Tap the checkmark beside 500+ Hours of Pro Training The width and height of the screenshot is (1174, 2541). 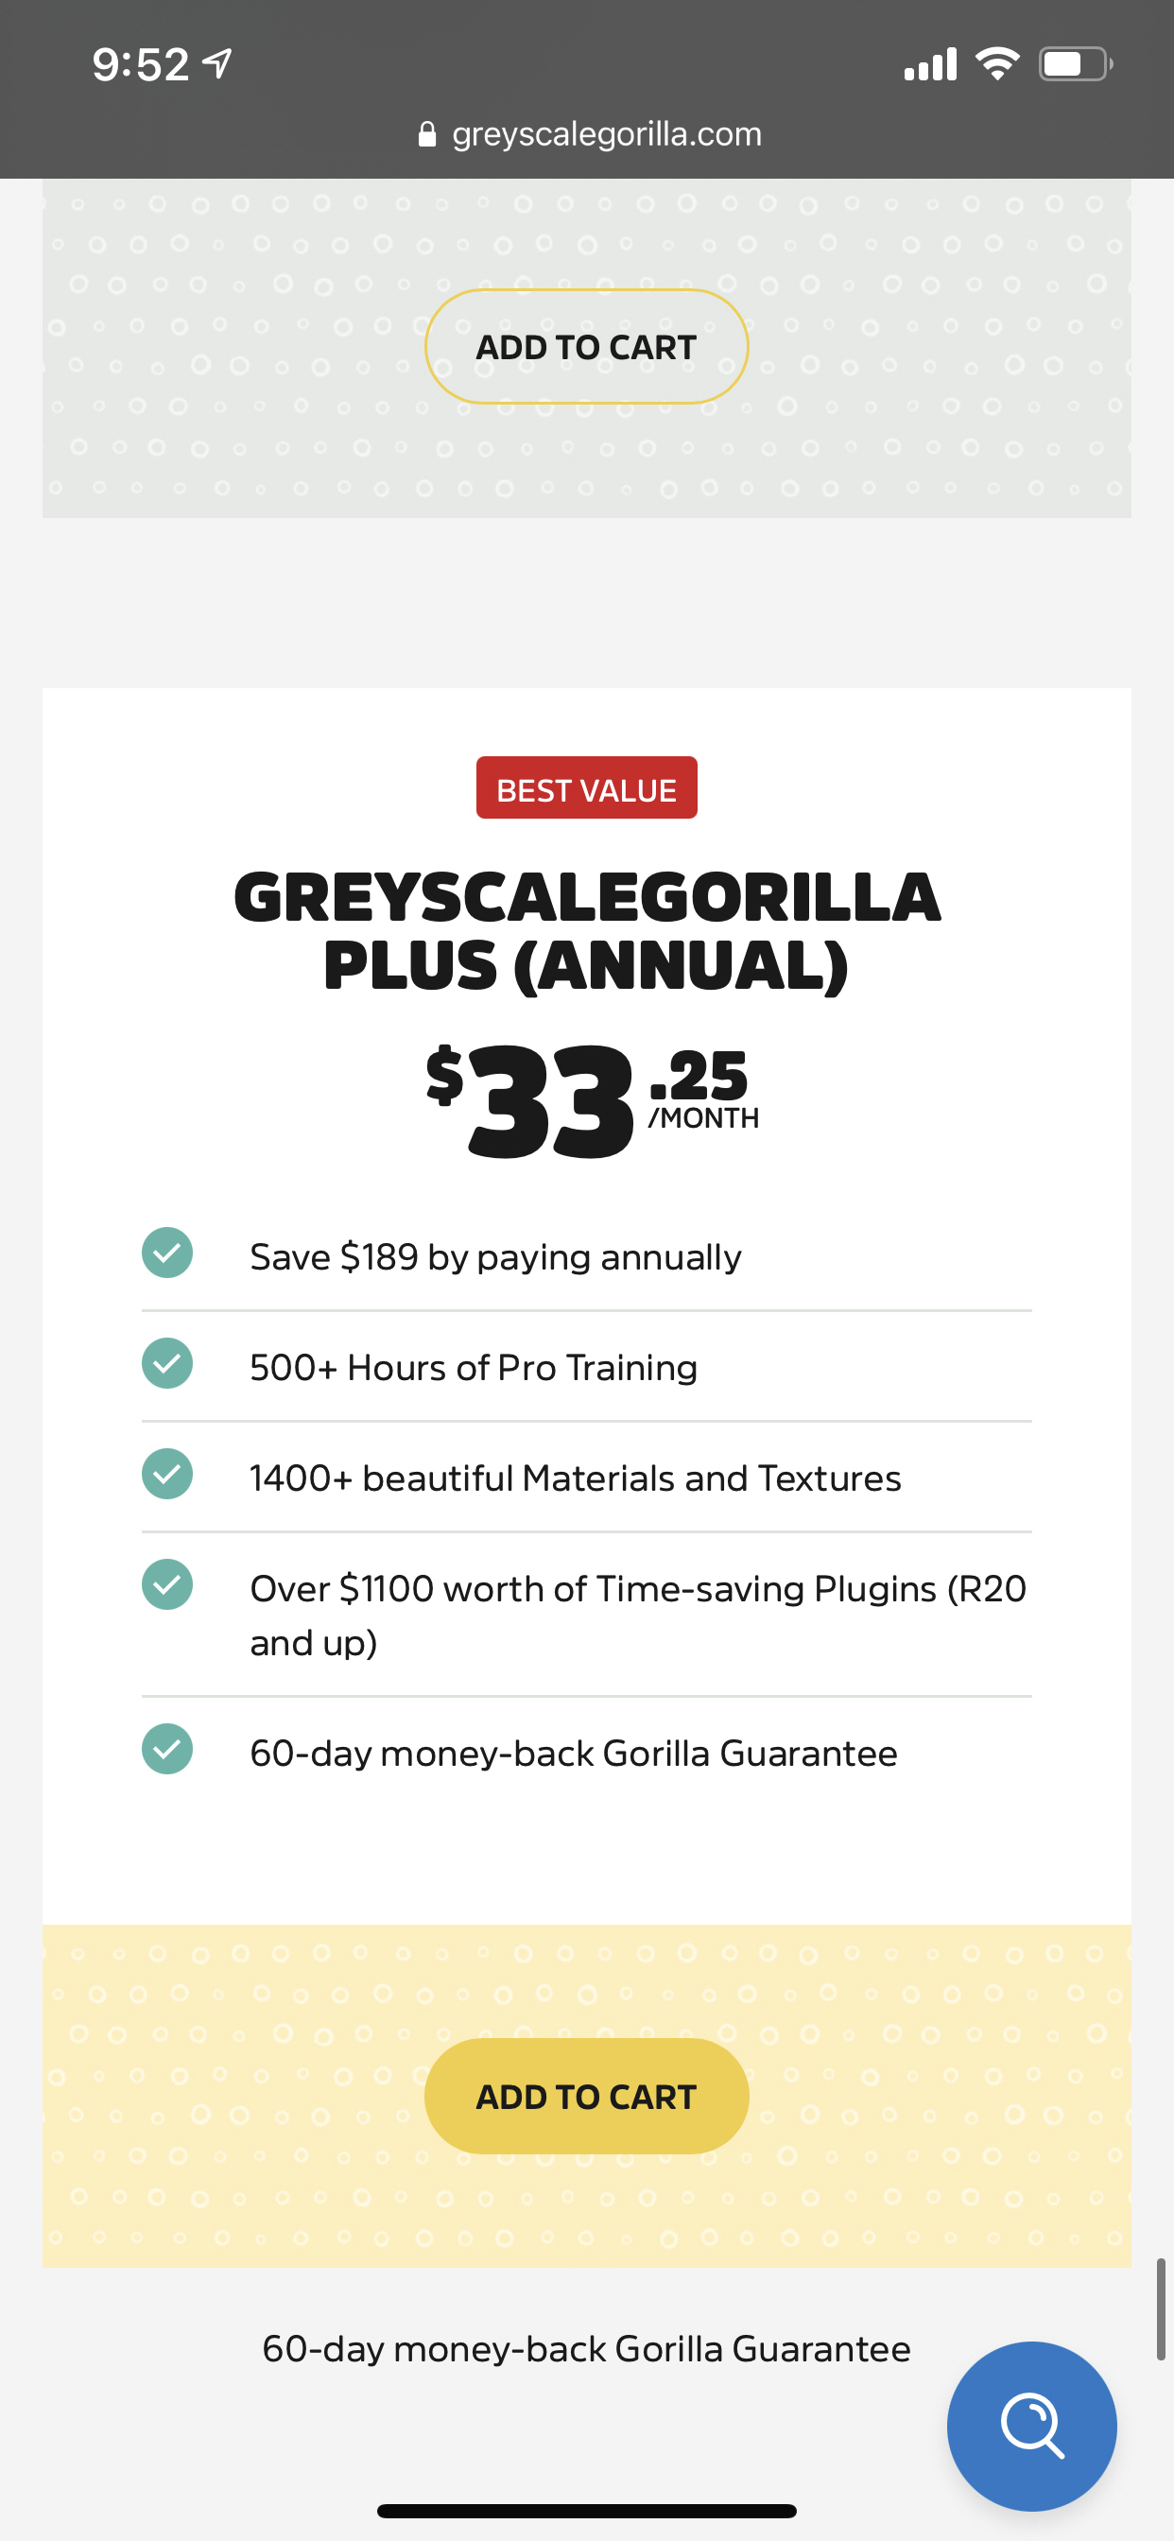pos(167,1363)
